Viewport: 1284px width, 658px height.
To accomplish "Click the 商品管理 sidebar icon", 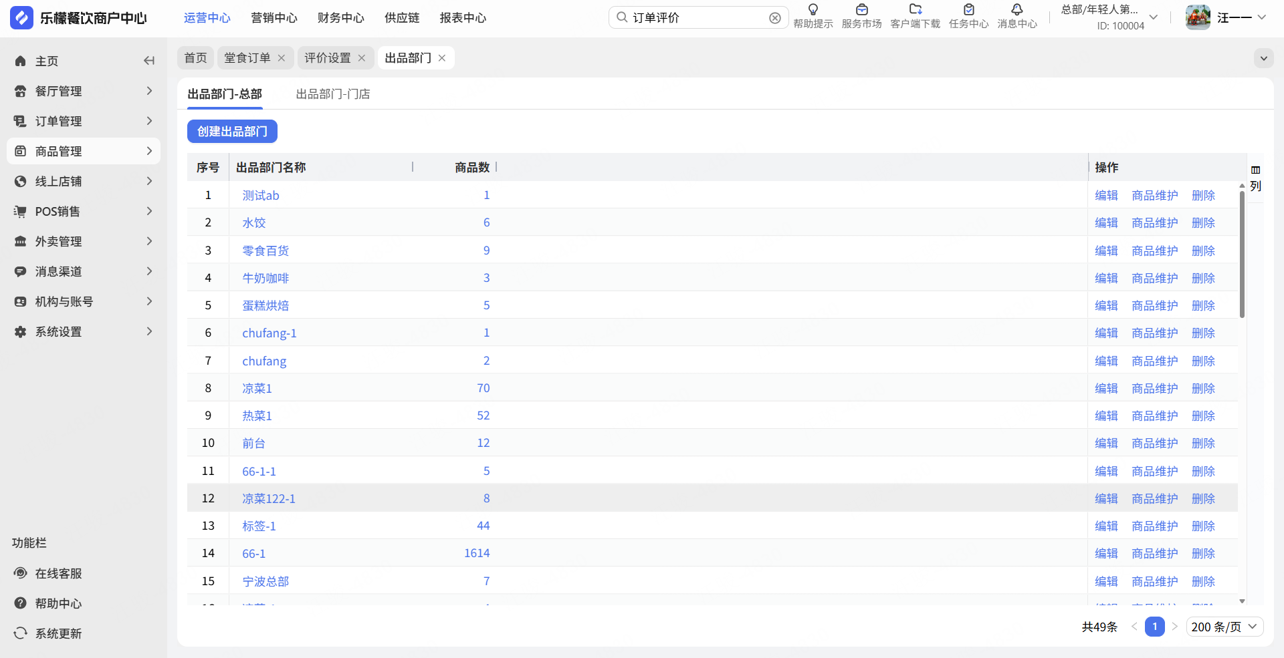I will coord(21,151).
